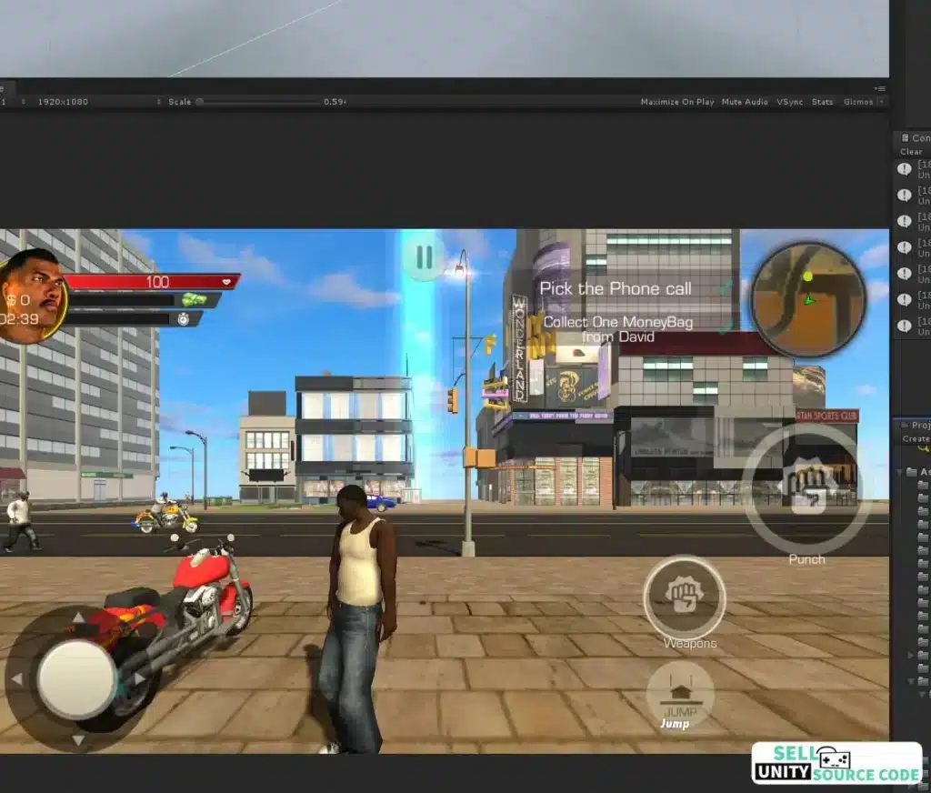Switch to the Console tab
931x793 pixels.
[915, 138]
